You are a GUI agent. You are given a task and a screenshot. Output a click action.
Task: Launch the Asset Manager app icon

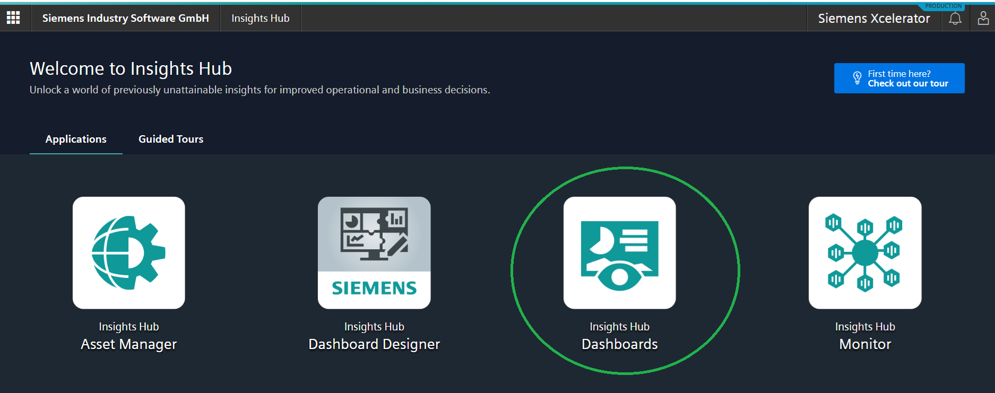click(129, 253)
